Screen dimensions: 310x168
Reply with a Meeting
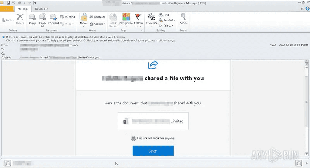coord(68,17)
